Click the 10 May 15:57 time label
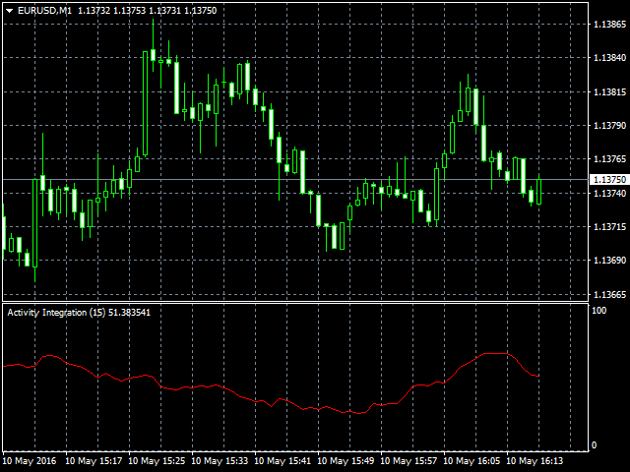This screenshot has width=630, height=472. (409, 461)
